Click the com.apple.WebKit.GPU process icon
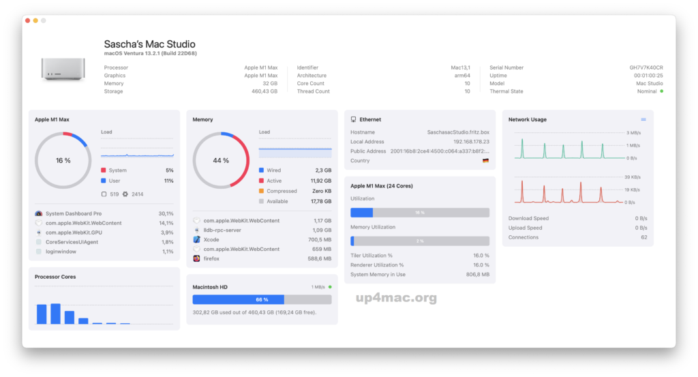Screen dimensions: 698x377 (39, 232)
